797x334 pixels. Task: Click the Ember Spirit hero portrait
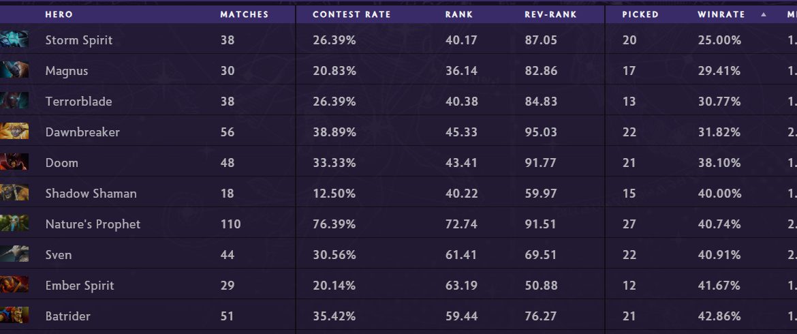coord(14,285)
